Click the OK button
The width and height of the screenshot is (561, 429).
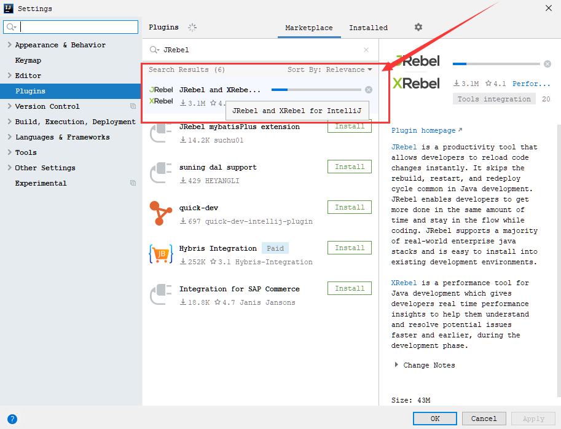[x=434, y=419]
